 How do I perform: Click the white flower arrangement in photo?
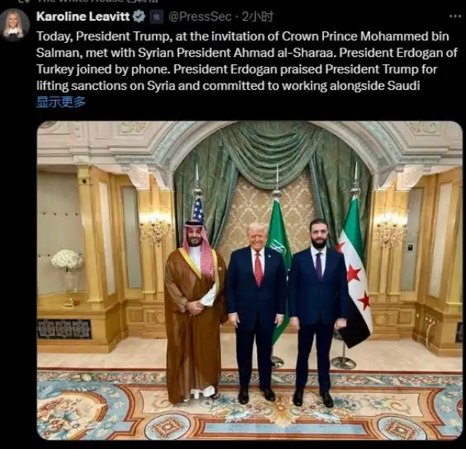(x=67, y=260)
